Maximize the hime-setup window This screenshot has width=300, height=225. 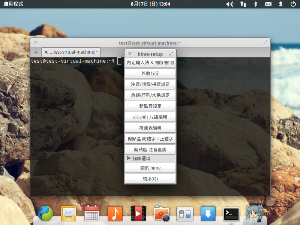point(171,54)
